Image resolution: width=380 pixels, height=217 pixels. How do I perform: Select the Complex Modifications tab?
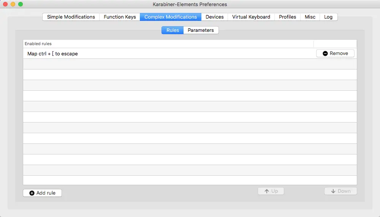coord(171,17)
